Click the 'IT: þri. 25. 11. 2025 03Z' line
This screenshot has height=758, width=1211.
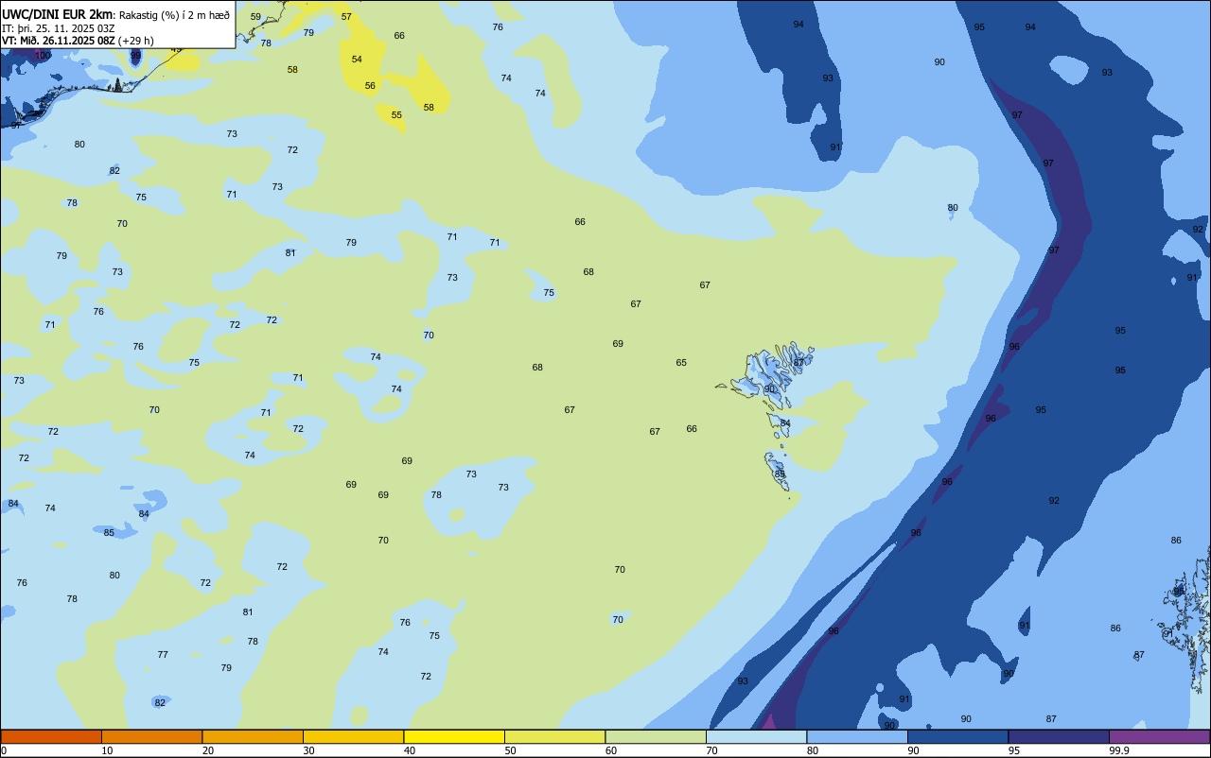(59, 27)
